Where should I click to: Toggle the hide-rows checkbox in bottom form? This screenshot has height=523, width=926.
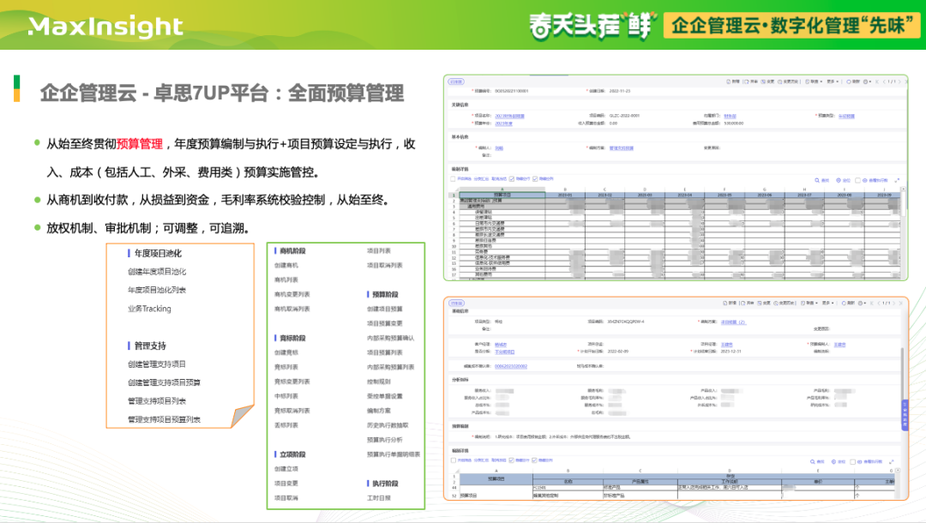511,460
